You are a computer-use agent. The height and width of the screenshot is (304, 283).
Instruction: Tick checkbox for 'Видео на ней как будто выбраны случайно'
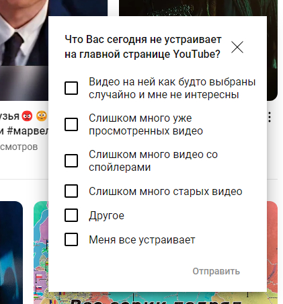(71, 88)
